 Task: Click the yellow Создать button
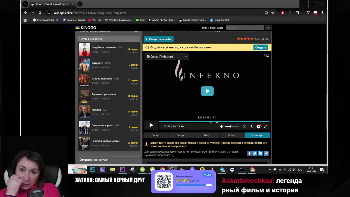click(261, 47)
